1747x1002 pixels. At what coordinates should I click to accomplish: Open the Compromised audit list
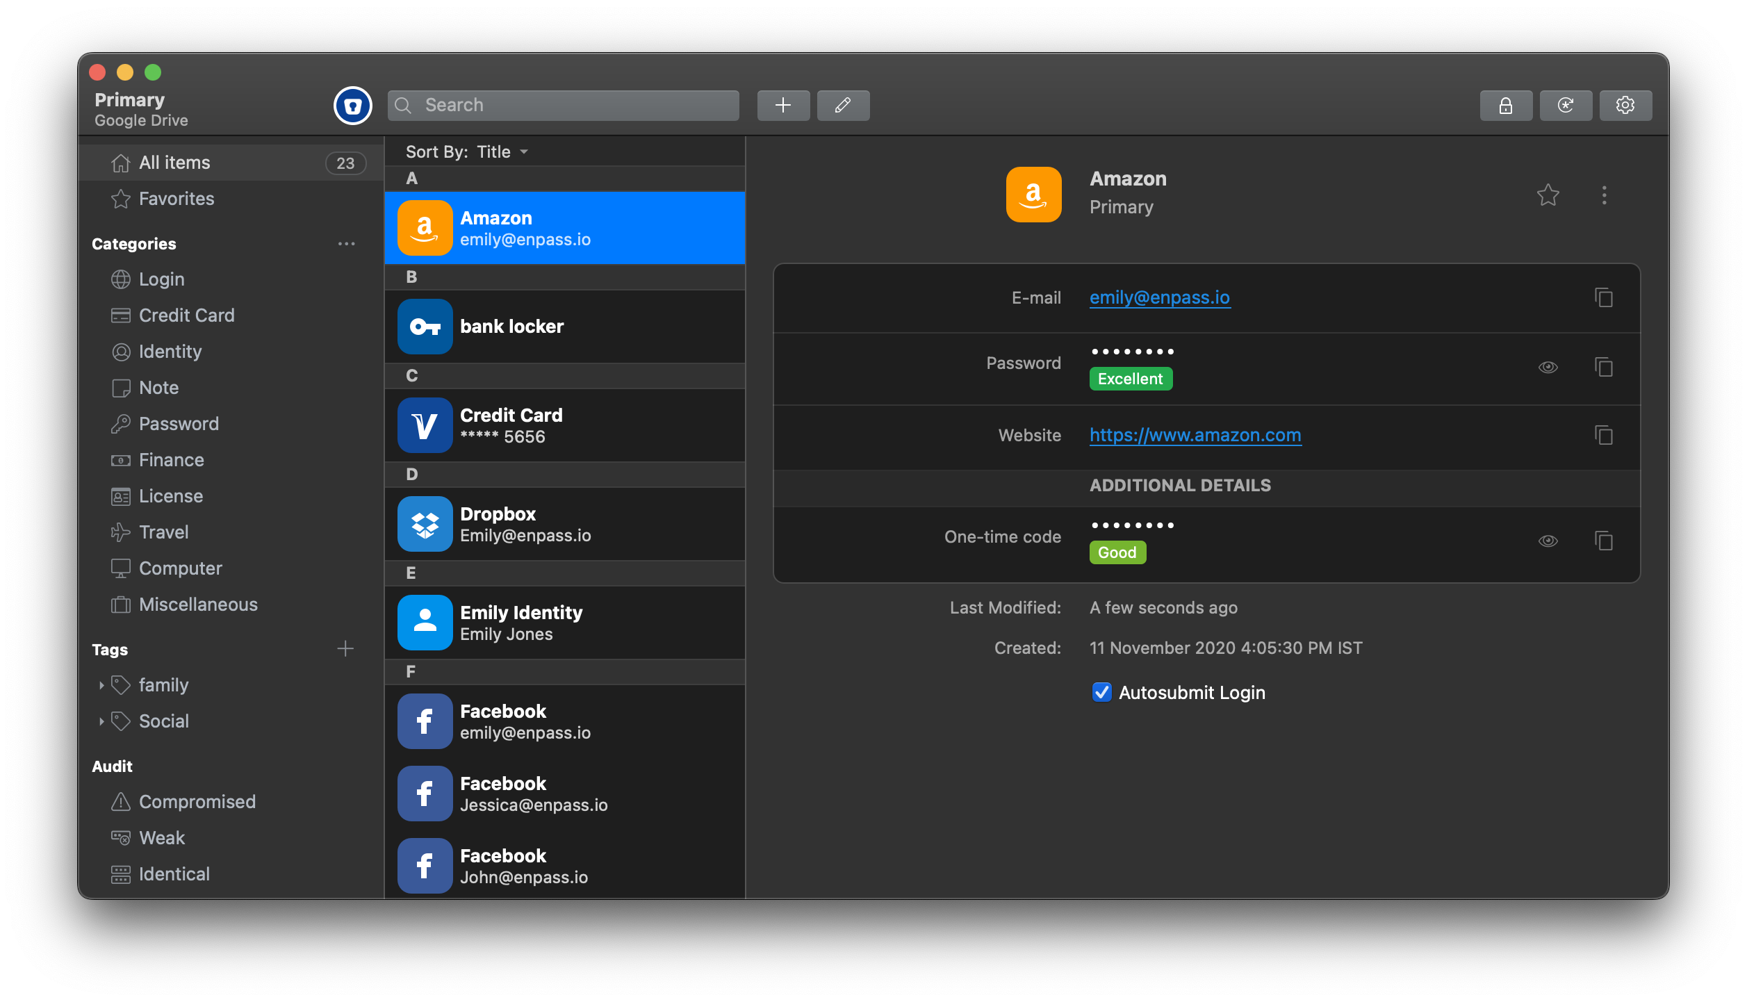tap(197, 802)
